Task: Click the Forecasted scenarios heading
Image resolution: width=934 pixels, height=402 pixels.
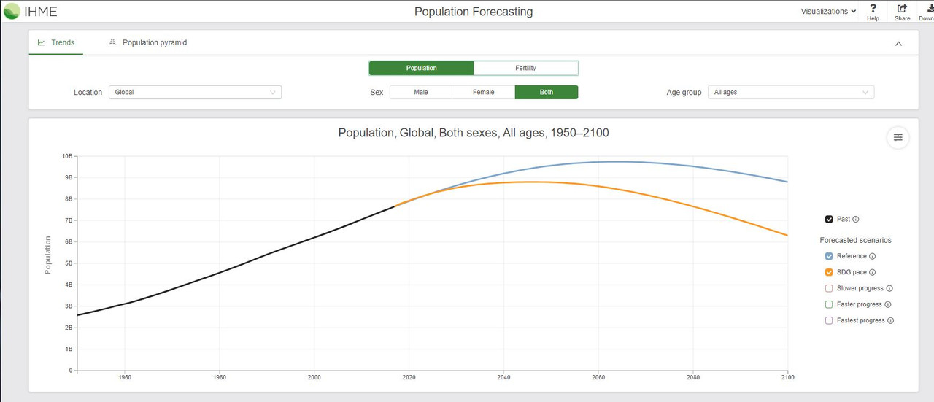Action: pos(855,240)
